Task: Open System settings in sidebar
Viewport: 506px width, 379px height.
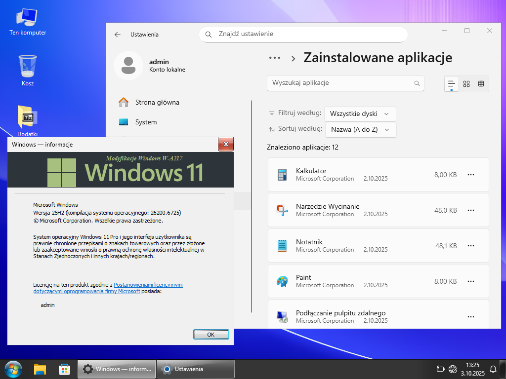Action: click(x=146, y=122)
